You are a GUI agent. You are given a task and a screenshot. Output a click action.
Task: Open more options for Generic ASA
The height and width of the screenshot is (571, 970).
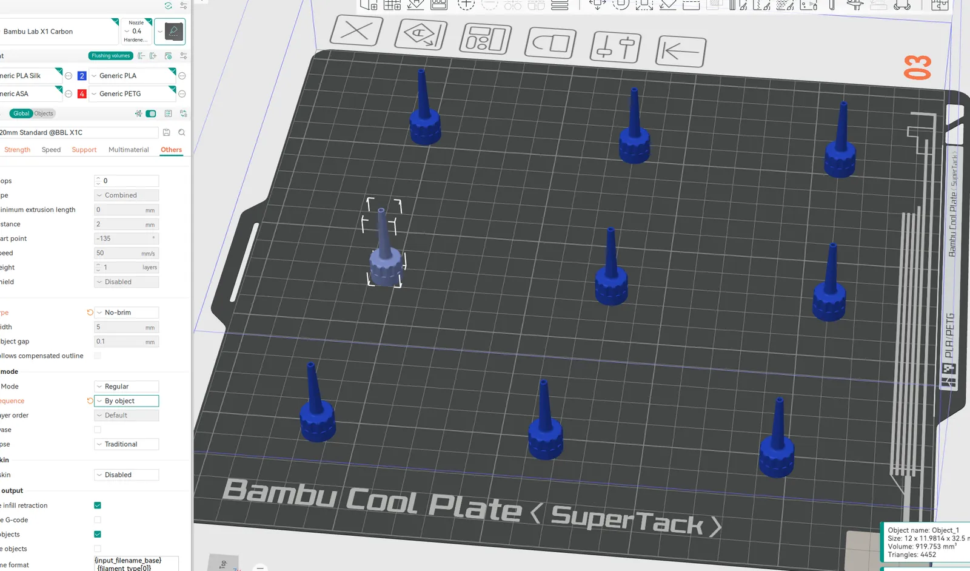coord(69,94)
